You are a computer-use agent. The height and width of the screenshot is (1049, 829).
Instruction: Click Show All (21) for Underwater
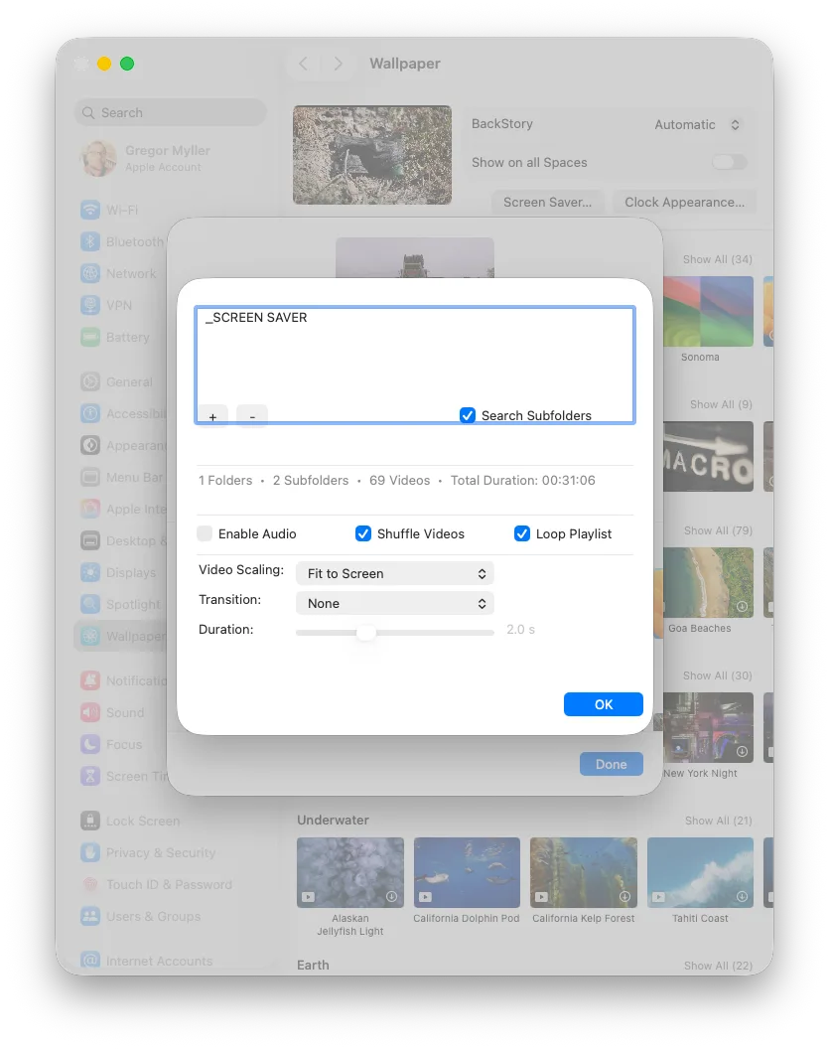pyautogui.click(x=718, y=821)
